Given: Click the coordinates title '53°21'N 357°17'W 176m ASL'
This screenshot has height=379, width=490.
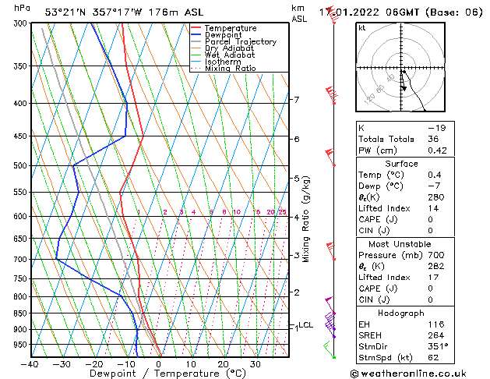Looking at the screenshot, I should (x=124, y=12).
